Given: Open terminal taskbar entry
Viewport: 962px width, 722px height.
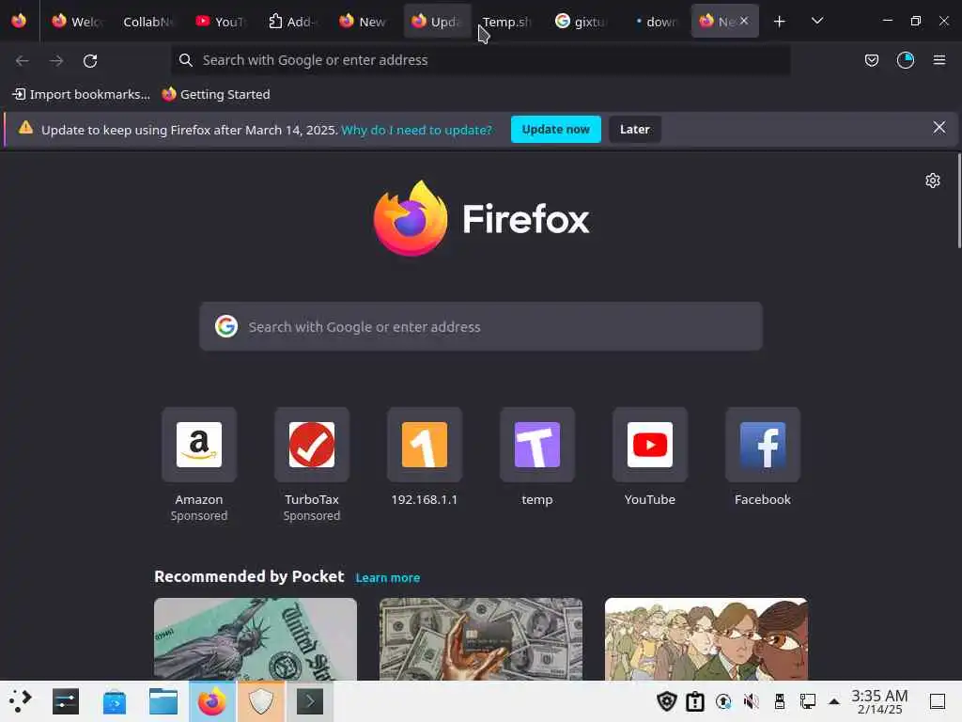Looking at the screenshot, I should 310,701.
